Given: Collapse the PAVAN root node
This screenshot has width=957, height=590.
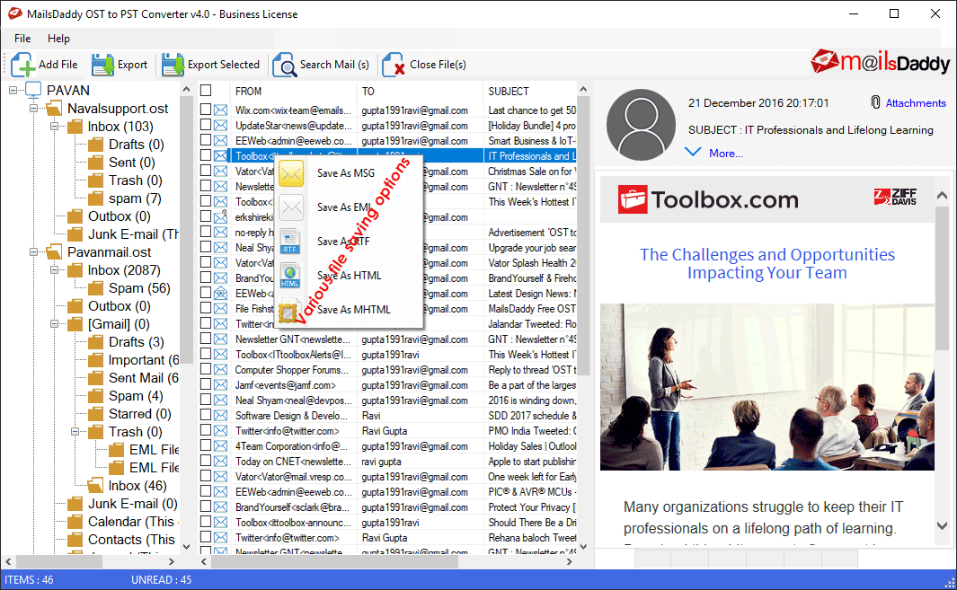Looking at the screenshot, I should click(x=13, y=91).
